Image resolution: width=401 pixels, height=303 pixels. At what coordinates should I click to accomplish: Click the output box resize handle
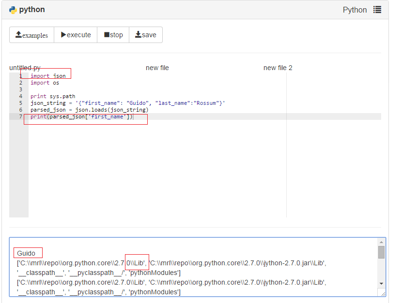(x=383, y=294)
